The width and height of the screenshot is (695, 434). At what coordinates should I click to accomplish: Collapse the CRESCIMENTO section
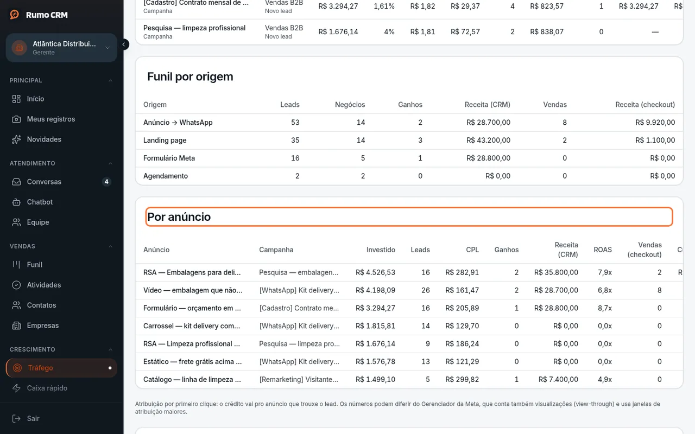(111, 349)
